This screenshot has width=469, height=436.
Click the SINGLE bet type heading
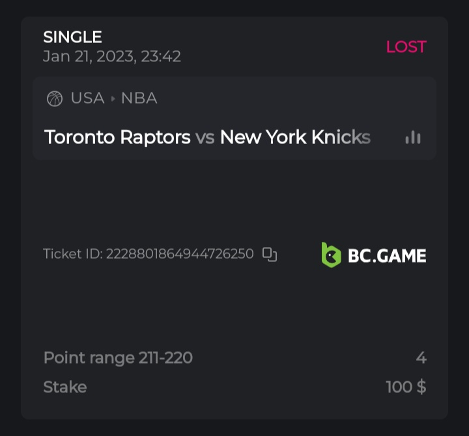72,37
